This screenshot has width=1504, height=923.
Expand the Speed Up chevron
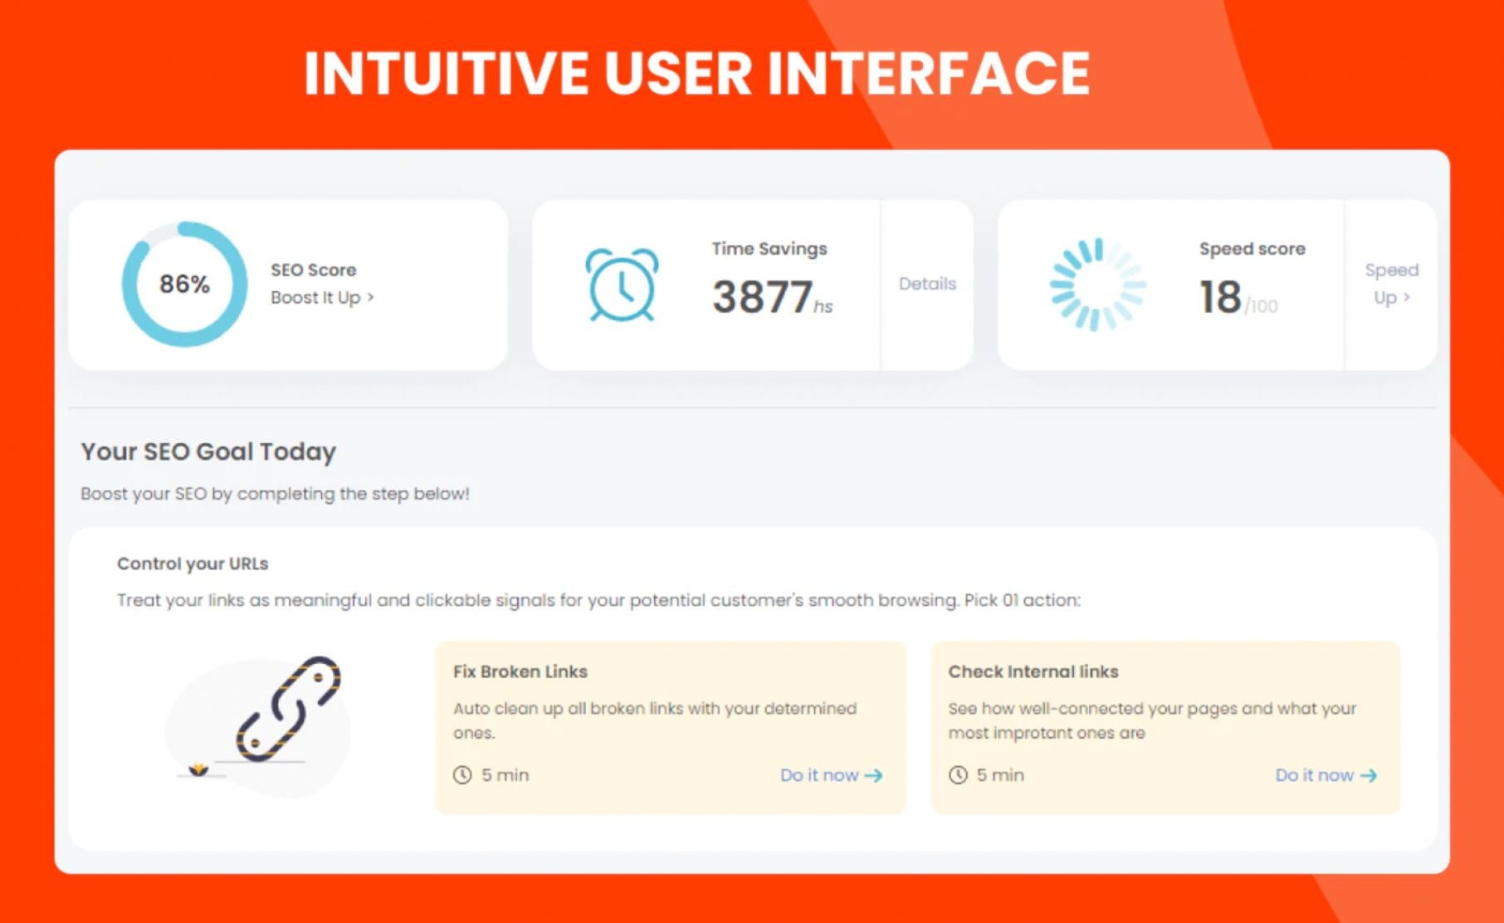click(x=1407, y=297)
